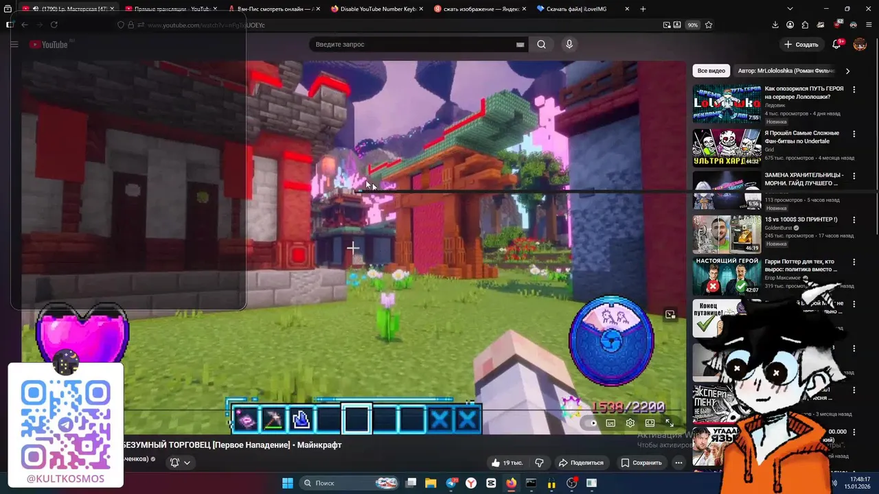The height and width of the screenshot is (494, 879).
Task: Open OBS Studio from the taskbar
Action: click(571, 483)
